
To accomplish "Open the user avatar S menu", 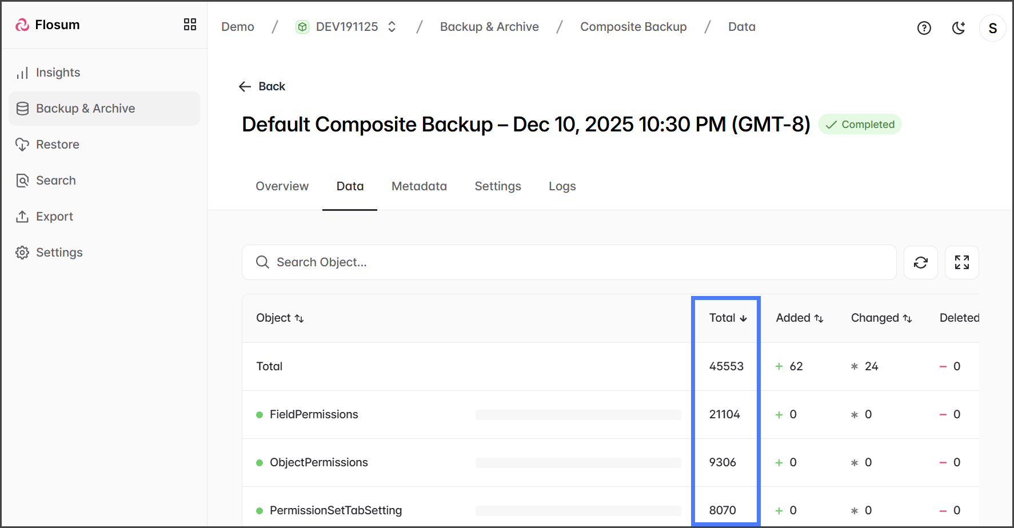I will point(992,28).
